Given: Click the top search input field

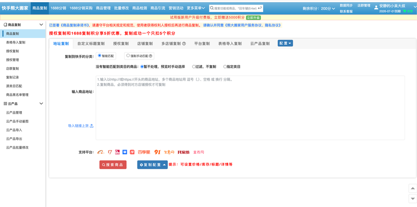Looking at the screenshot, I should (236, 8).
